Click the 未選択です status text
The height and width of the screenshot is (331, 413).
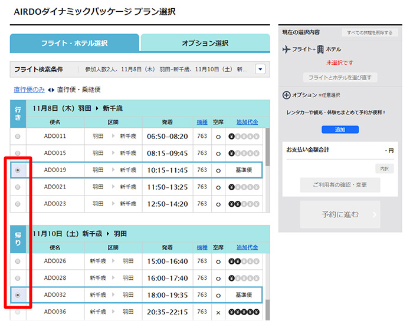pyautogui.click(x=340, y=63)
